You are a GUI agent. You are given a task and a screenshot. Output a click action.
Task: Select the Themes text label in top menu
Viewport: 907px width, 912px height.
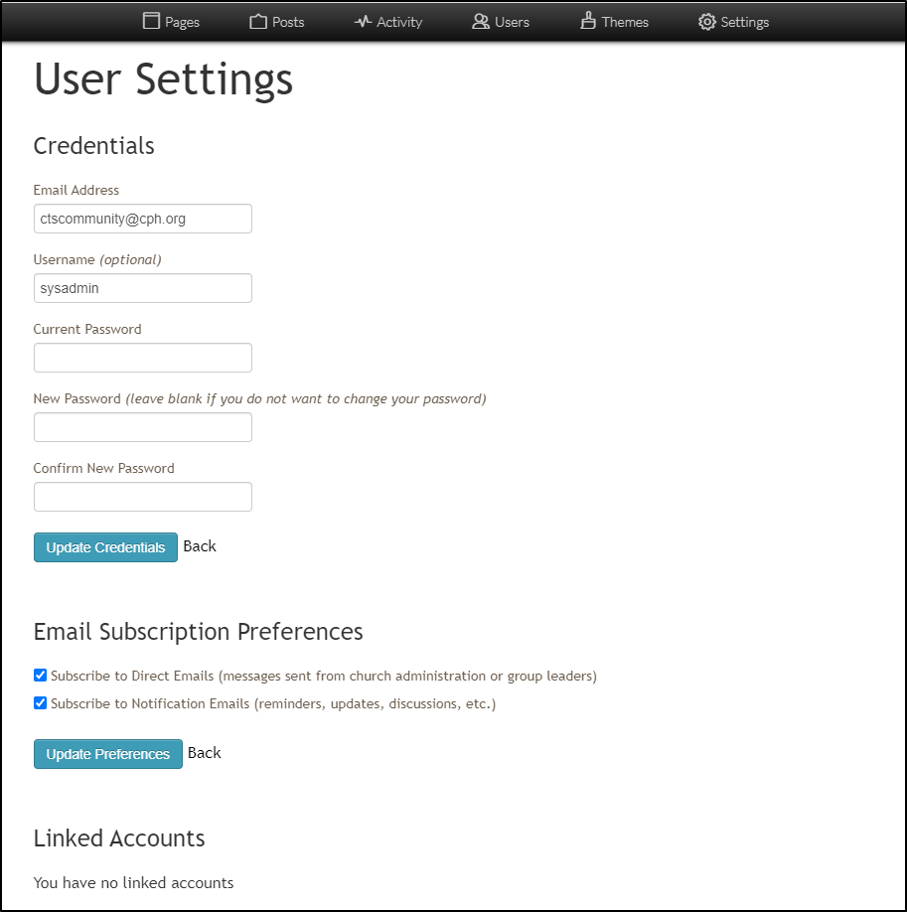click(x=625, y=22)
